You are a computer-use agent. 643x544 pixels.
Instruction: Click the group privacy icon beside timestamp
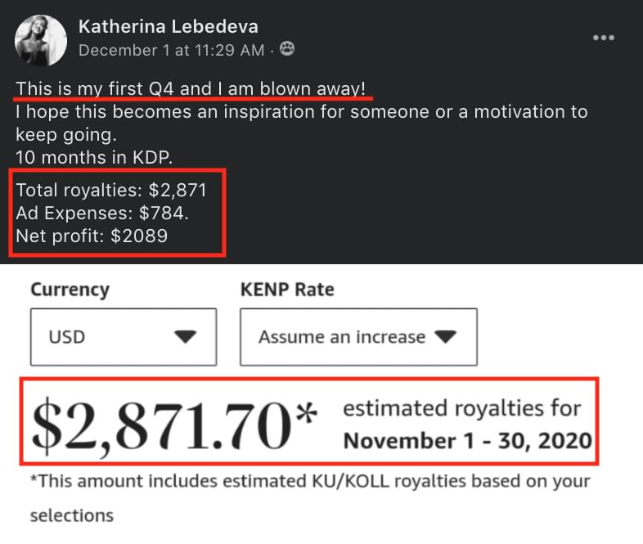tap(286, 49)
